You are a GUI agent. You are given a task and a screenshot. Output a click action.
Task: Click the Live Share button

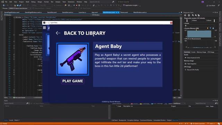click(211, 6)
